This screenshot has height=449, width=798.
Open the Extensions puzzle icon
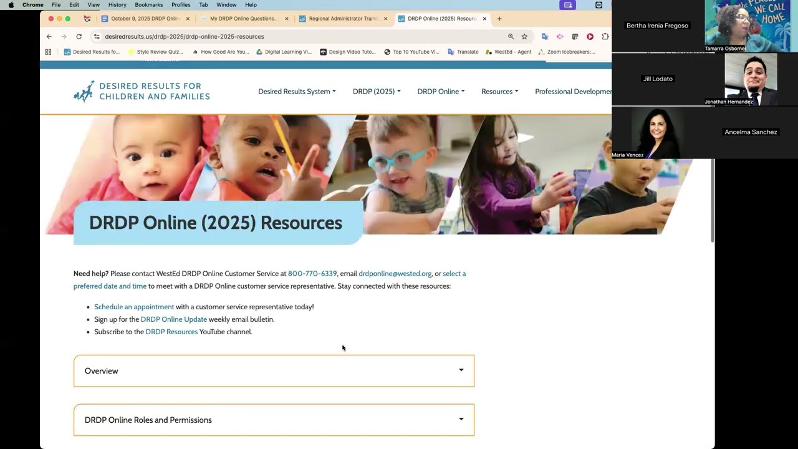pos(605,37)
